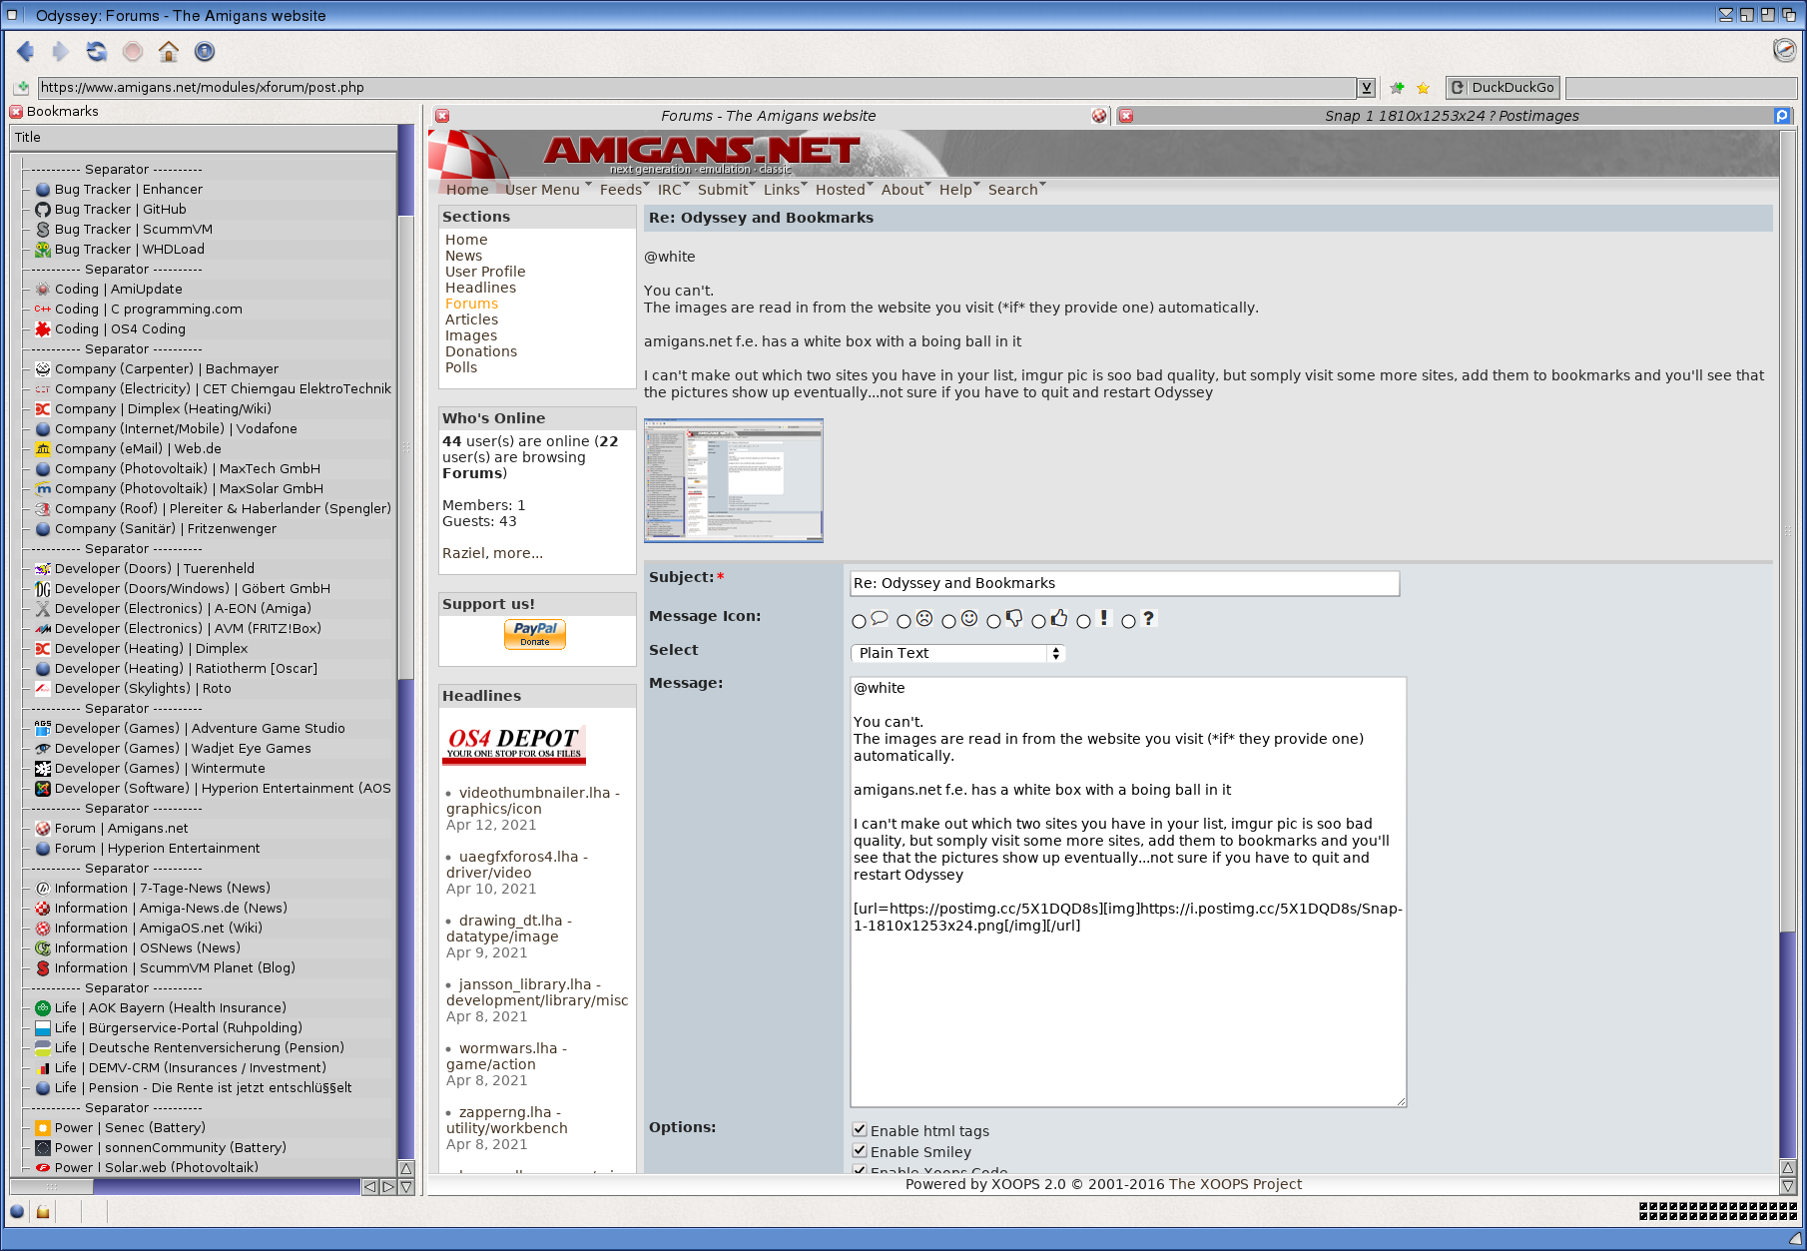Expand the Hosted menu
The image size is (1807, 1251).
tap(845, 189)
